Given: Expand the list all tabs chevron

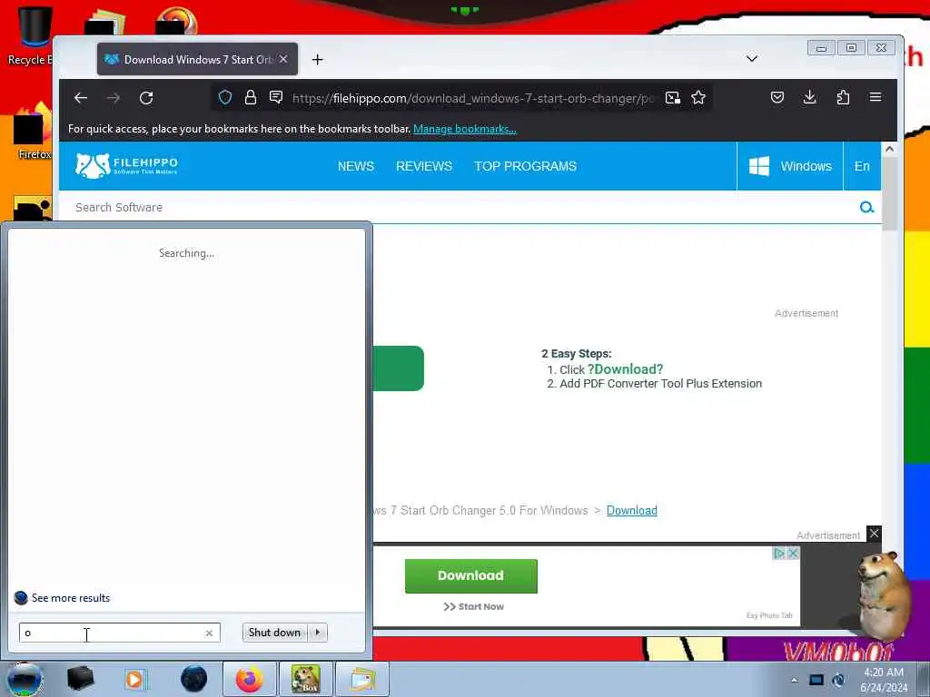Looking at the screenshot, I should 751,59.
